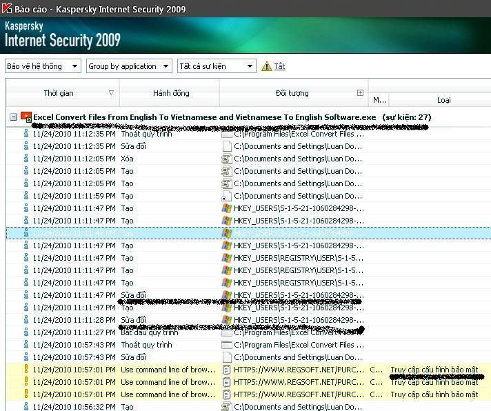The width and height of the screenshot is (491, 411).
Task: Open the 'Tất cả sự kiện' filter dropdown
Action: click(217, 66)
